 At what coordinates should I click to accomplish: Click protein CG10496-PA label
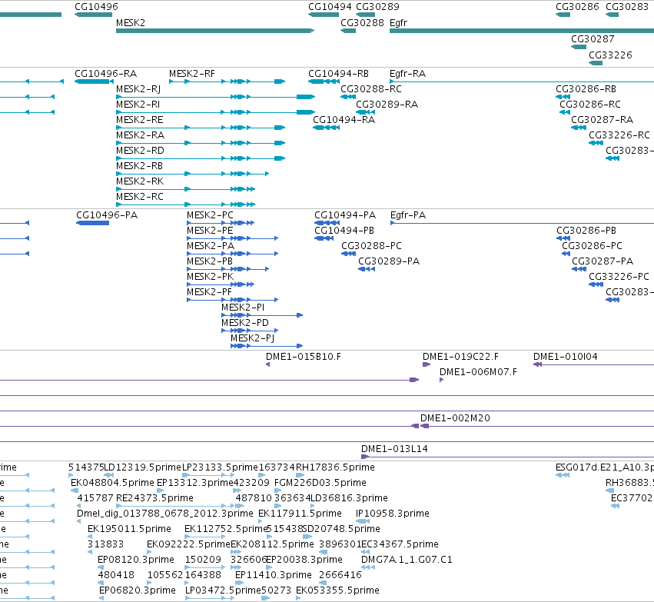(x=107, y=215)
